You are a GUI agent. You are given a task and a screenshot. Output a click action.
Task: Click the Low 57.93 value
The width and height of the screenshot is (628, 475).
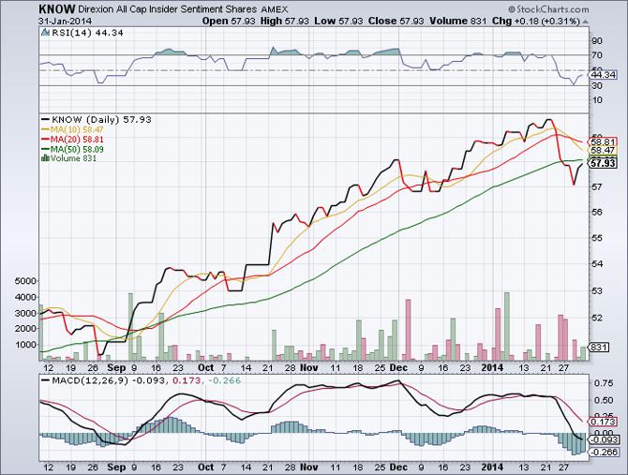point(338,21)
